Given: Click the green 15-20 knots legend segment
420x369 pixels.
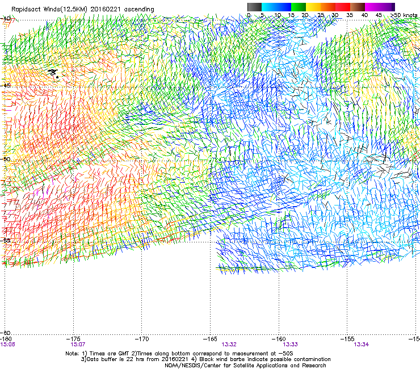Looking at the screenshot, I should 299,7.
